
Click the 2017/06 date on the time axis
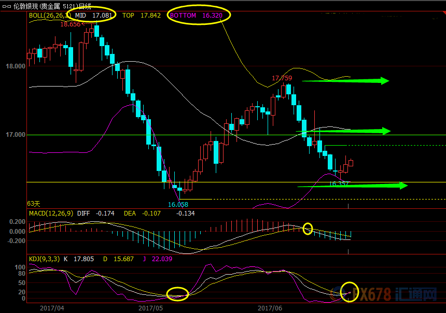pyautogui.click(x=270, y=308)
